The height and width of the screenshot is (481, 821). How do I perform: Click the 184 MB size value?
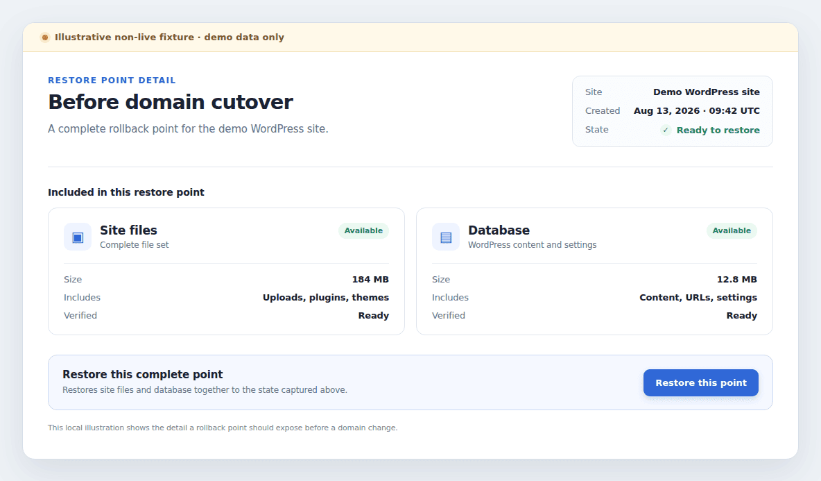coord(370,279)
